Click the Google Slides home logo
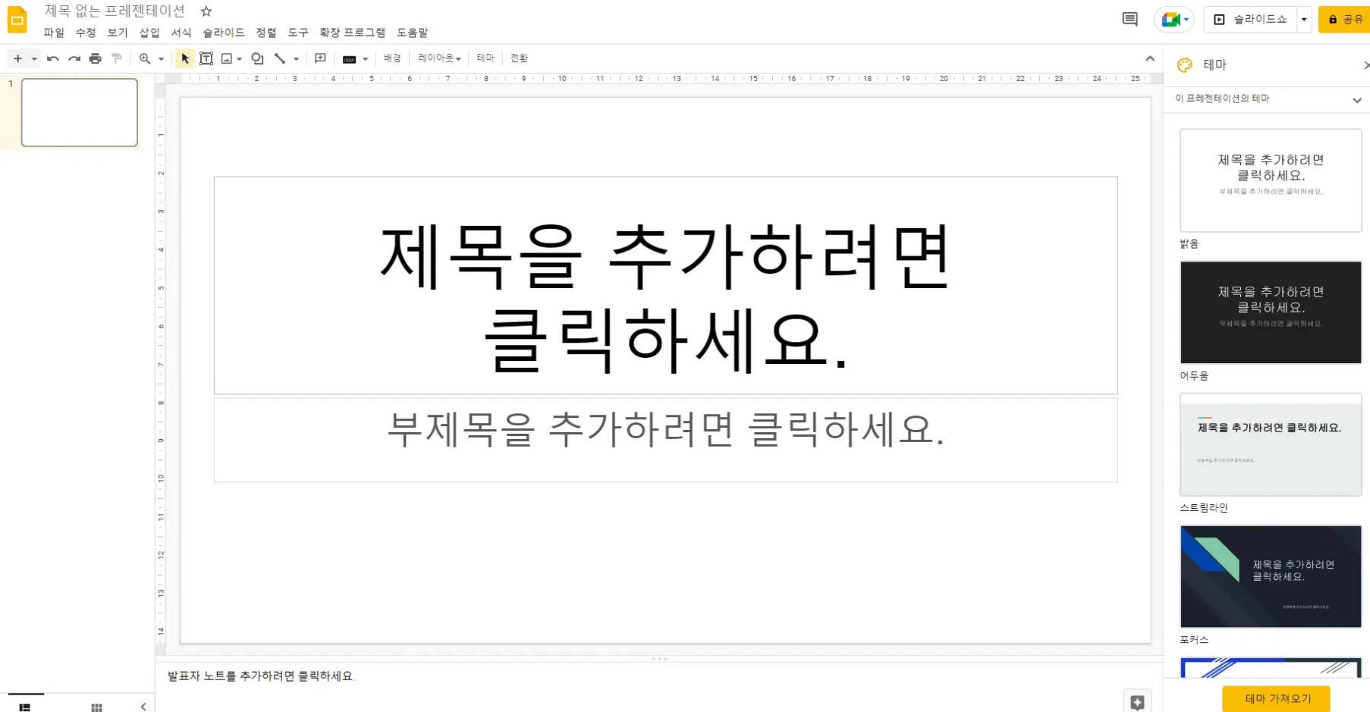 pyautogui.click(x=17, y=20)
